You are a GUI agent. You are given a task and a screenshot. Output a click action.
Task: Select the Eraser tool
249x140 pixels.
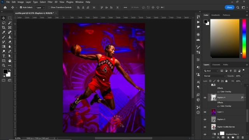10,42
